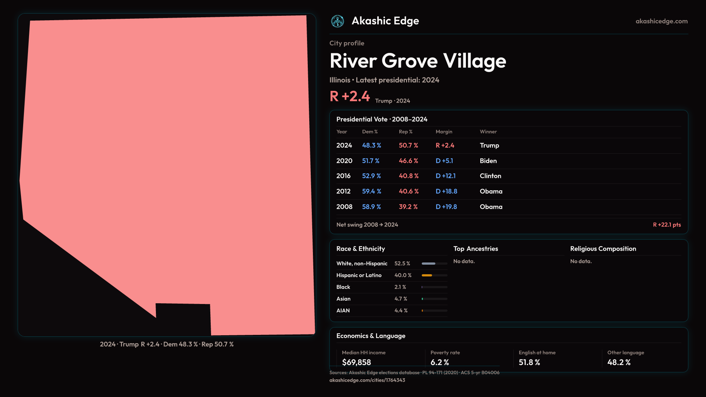The image size is (706, 397).
Task: Open the akashicedge.com/cities/1764343 URL
Action: [x=367, y=380]
